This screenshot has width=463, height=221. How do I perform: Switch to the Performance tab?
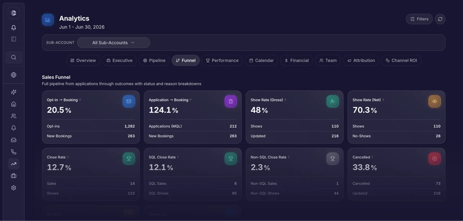tap(222, 60)
